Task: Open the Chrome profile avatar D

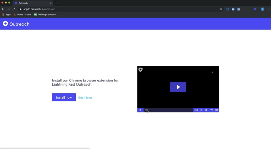Action: point(263,9)
